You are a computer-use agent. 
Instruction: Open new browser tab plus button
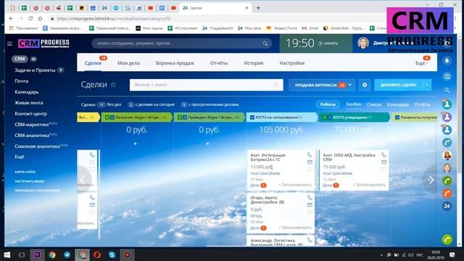tap(258, 8)
